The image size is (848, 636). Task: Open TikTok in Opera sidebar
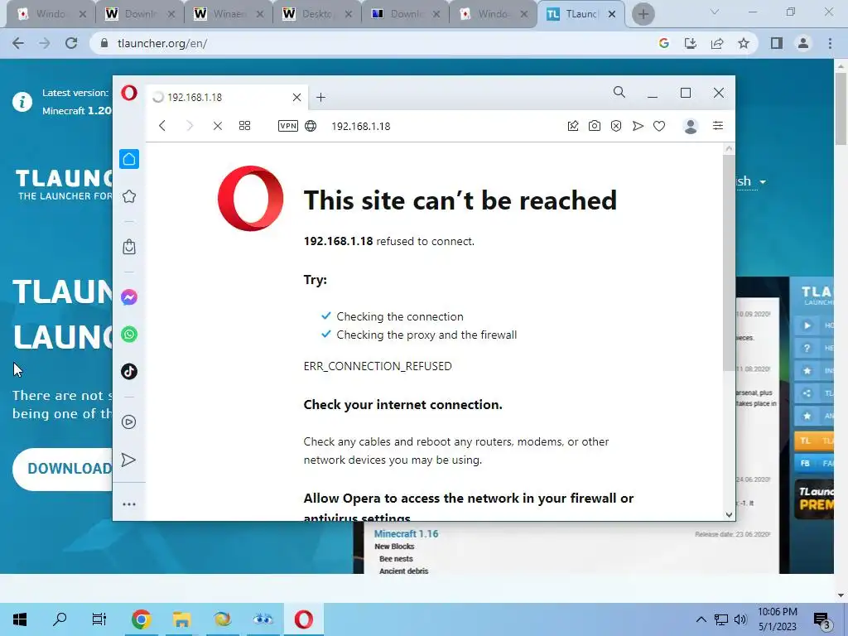tap(128, 372)
